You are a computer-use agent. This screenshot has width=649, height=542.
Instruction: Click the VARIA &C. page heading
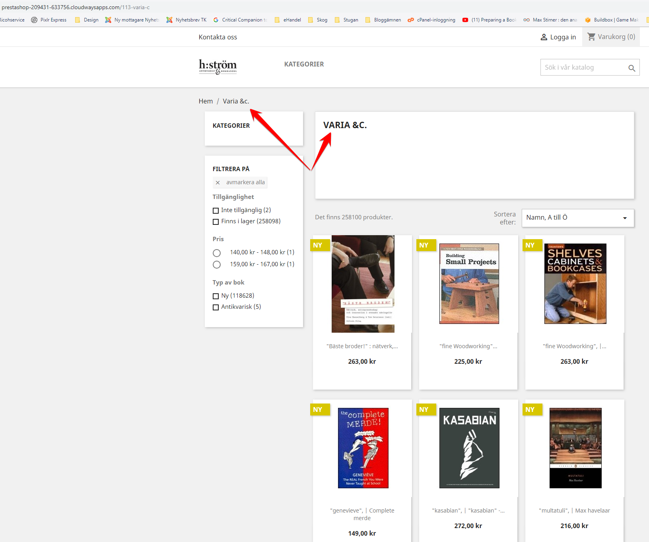[x=345, y=125]
